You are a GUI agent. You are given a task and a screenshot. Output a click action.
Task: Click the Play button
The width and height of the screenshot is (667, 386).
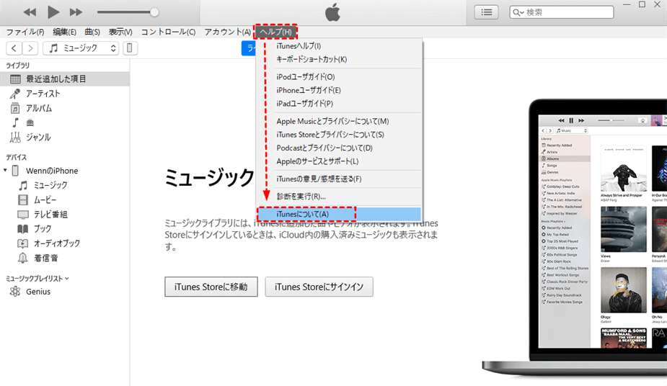tap(53, 12)
